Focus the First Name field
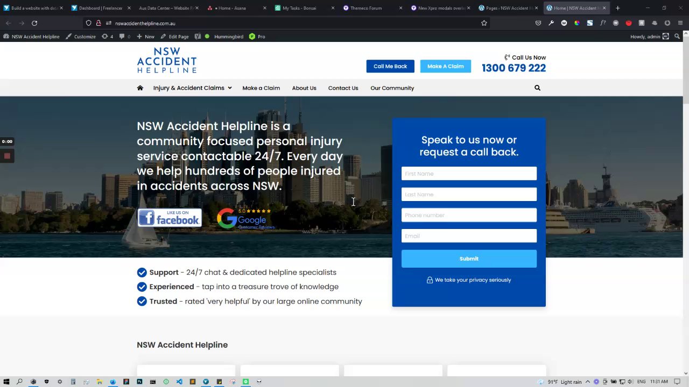This screenshot has width=689, height=387. point(469,174)
